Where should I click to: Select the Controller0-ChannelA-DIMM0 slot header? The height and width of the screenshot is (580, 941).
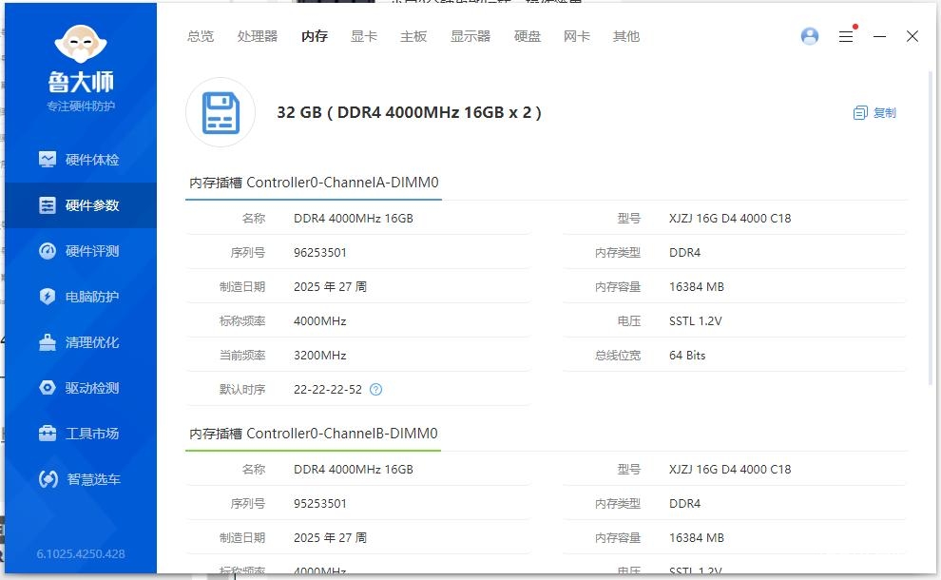pos(314,183)
